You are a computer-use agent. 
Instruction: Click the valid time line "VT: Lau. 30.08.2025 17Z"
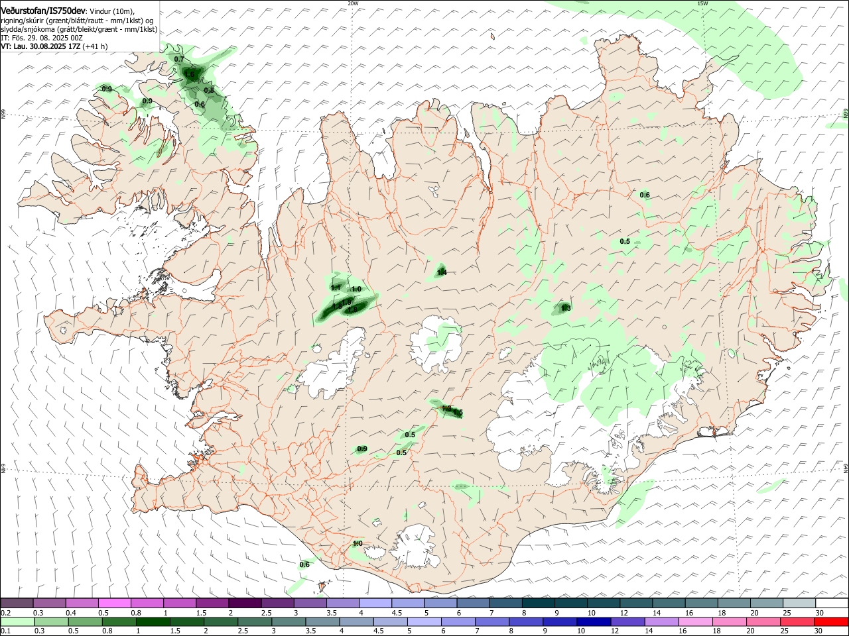coord(41,46)
